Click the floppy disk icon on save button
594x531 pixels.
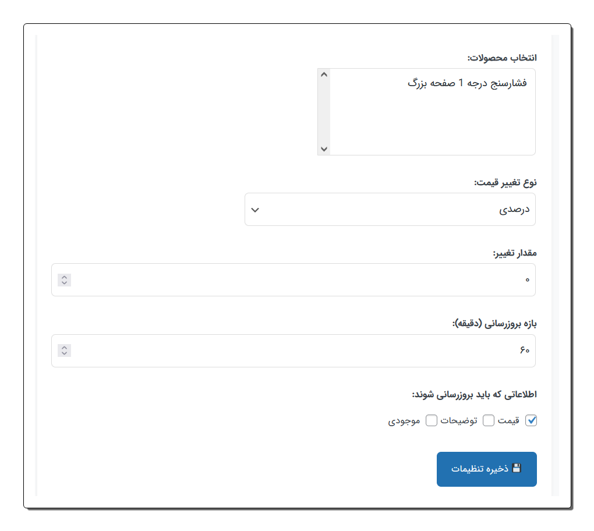(516, 468)
